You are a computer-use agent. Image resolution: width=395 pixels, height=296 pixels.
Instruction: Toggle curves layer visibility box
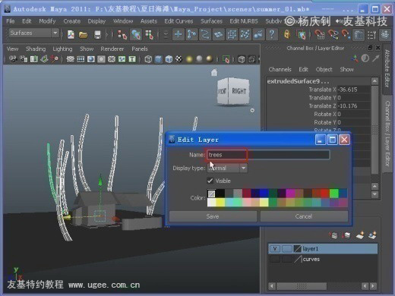(275, 259)
